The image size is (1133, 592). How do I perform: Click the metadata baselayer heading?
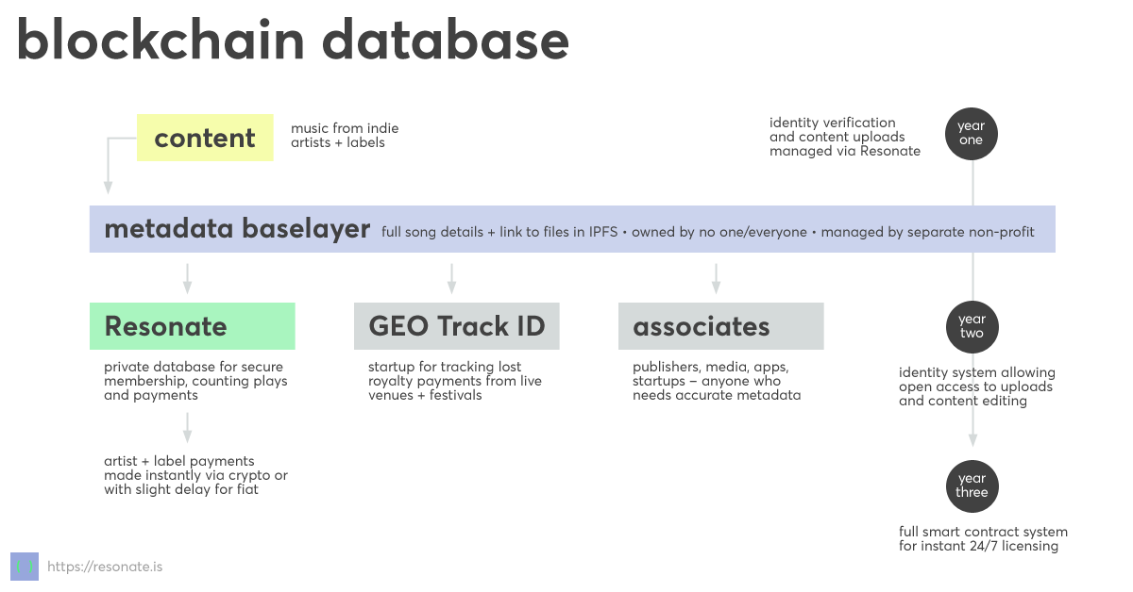[237, 229]
